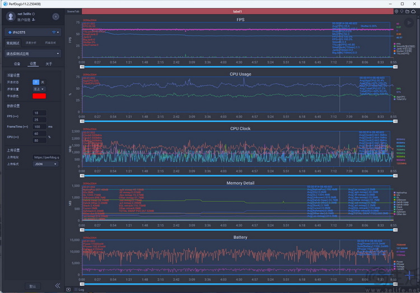
Task: Click the vertical scrollbar on right edge
Action: tap(418, 150)
